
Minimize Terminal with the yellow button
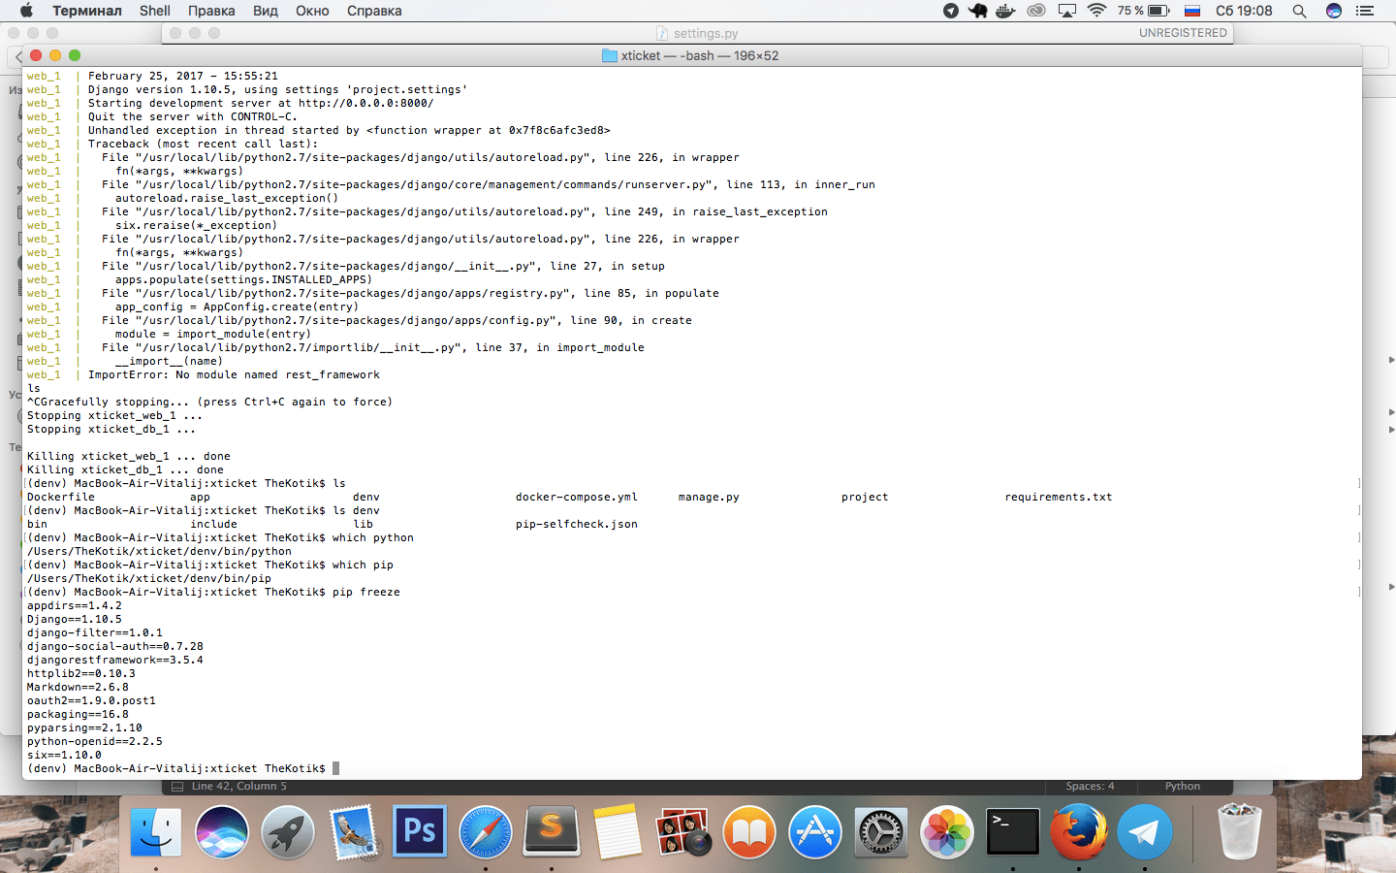[x=55, y=55]
